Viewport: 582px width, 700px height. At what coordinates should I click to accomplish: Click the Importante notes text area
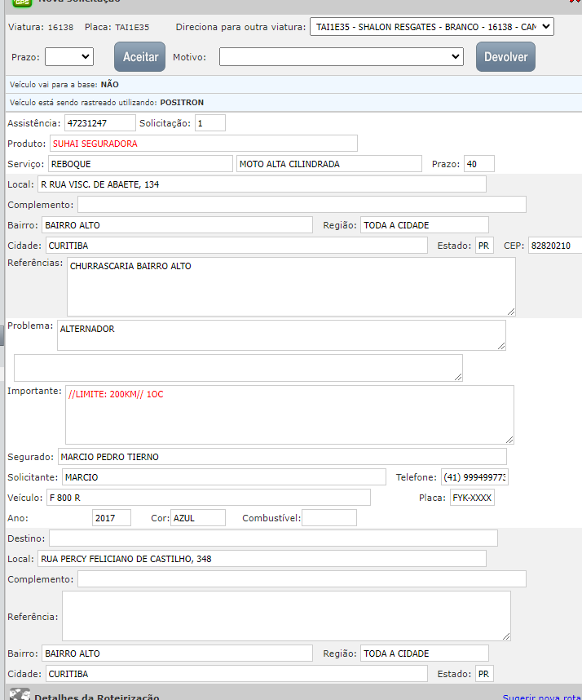[x=289, y=414]
